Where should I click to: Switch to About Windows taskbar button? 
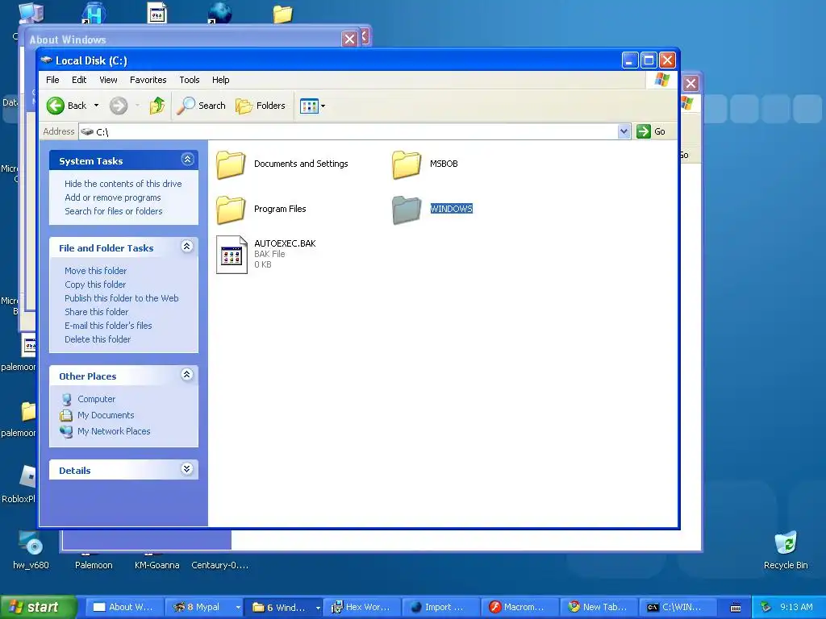tap(124, 608)
